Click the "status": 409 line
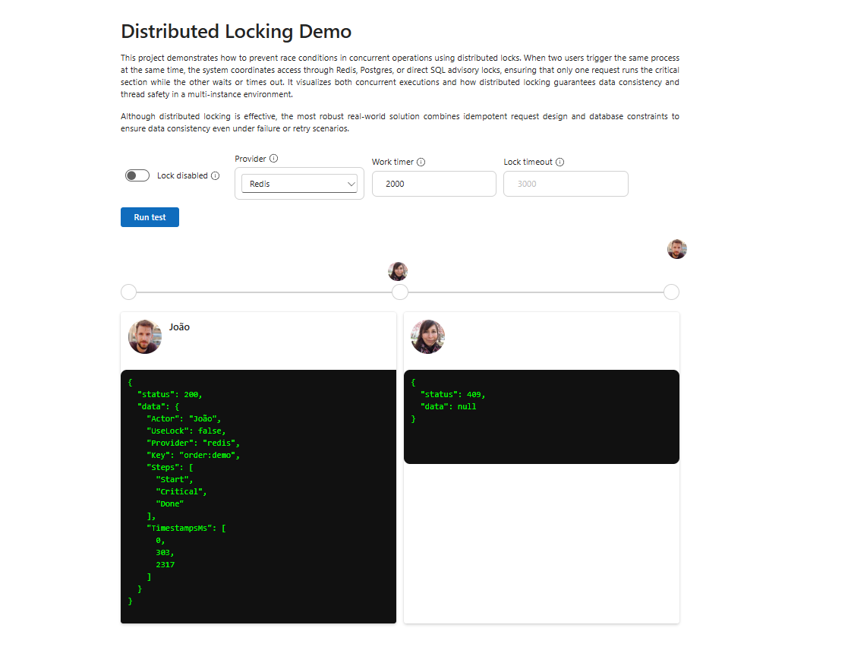Viewport: 851px width, 647px height. coord(452,395)
